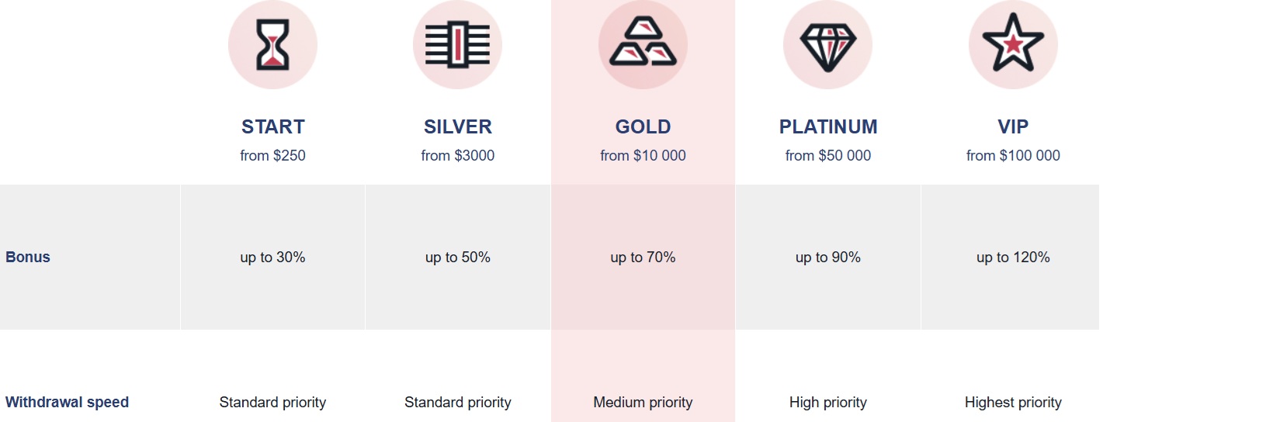Click 'from $100 000' under VIP
The image size is (1266, 422).
click(1013, 155)
